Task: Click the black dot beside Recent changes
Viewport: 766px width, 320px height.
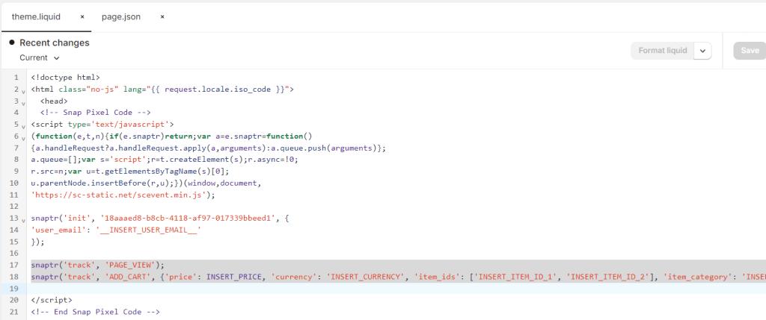Action: click(12, 43)
